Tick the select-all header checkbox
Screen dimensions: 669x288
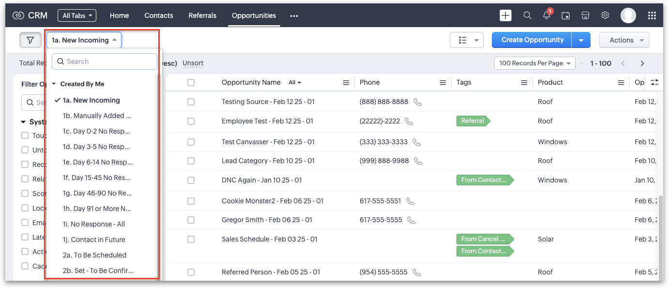point(191,83)
